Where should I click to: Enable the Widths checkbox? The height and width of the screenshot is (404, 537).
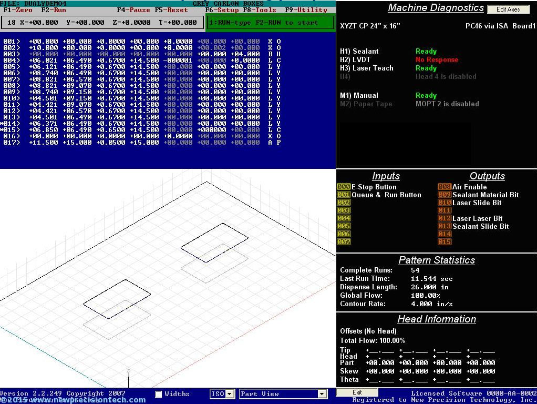click(x=159, y=394)
